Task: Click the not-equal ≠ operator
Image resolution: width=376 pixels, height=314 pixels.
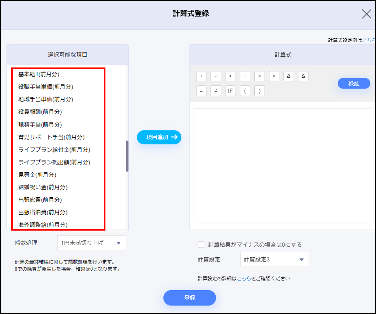Action: coord(216,91)
